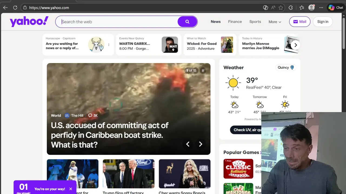Open Today's weather forecast icon

(x=234, y=105)
